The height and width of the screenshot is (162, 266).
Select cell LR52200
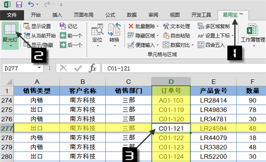pyautogui.click(x=213, y=157)
